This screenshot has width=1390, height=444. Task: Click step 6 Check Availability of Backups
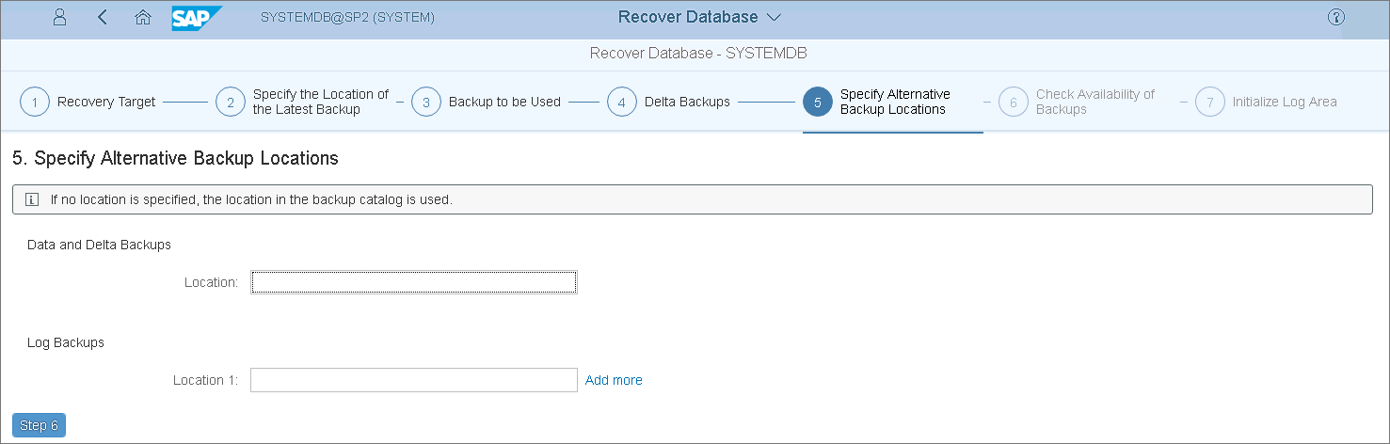click(x=1078, y=102)
